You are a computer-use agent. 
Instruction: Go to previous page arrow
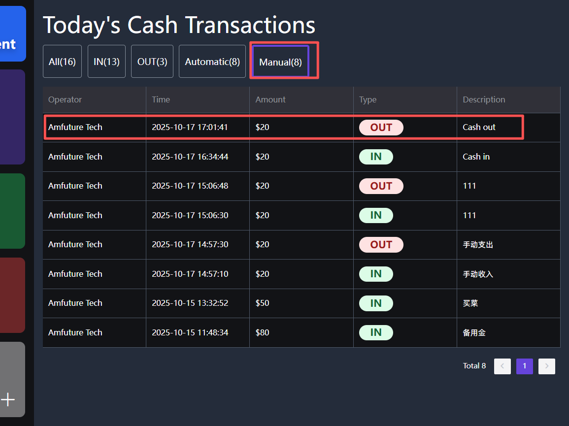tap(502, 366)
